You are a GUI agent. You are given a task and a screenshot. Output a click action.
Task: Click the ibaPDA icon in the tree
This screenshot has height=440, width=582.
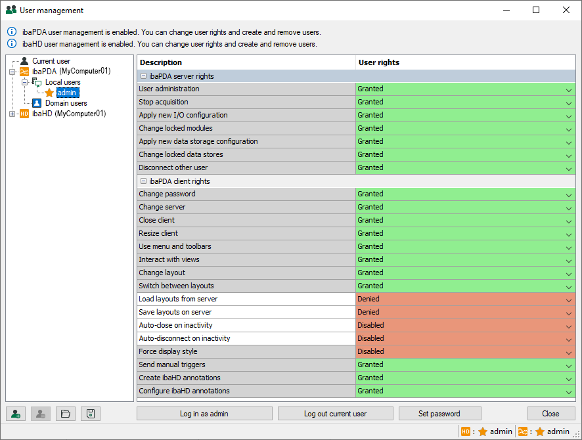[x=24, y=72]
